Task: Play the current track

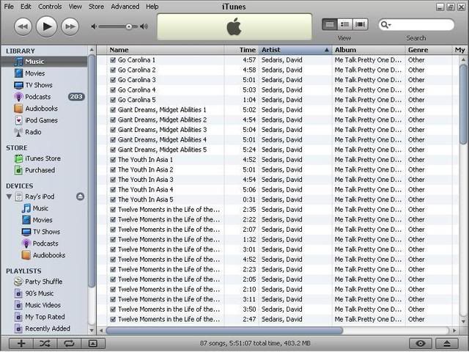Action: tap(46, 26)
